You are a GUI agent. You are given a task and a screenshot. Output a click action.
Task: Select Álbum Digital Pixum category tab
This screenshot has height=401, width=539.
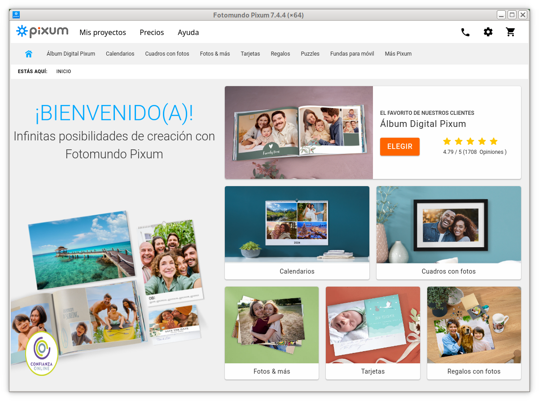[71, 54]
